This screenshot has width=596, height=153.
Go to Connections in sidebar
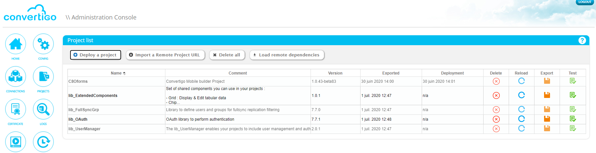pos(16,77)
